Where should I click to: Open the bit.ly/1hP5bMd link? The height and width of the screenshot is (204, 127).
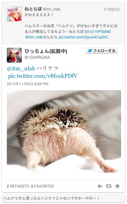98,32
